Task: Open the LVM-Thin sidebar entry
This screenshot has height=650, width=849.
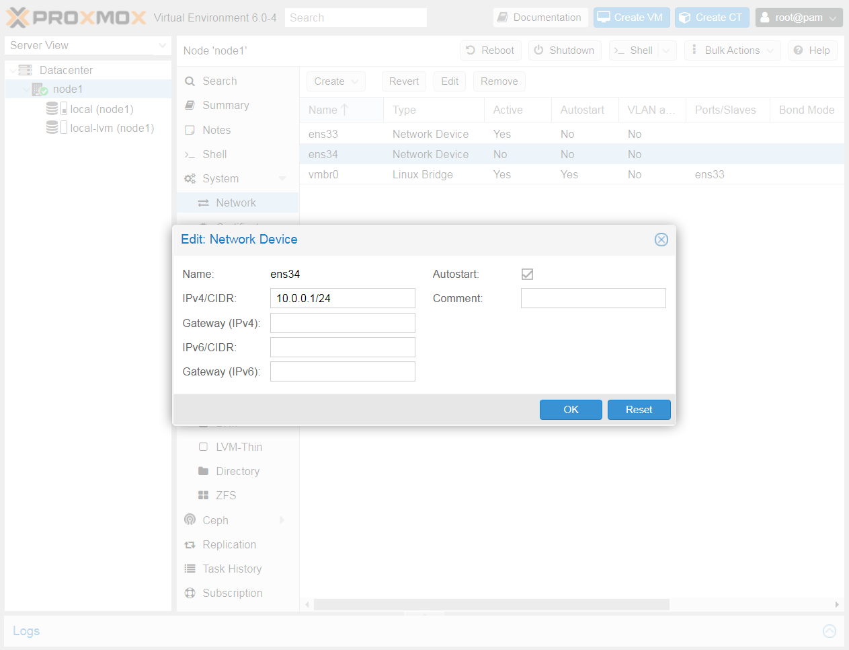Action: (x=237, y=447)
